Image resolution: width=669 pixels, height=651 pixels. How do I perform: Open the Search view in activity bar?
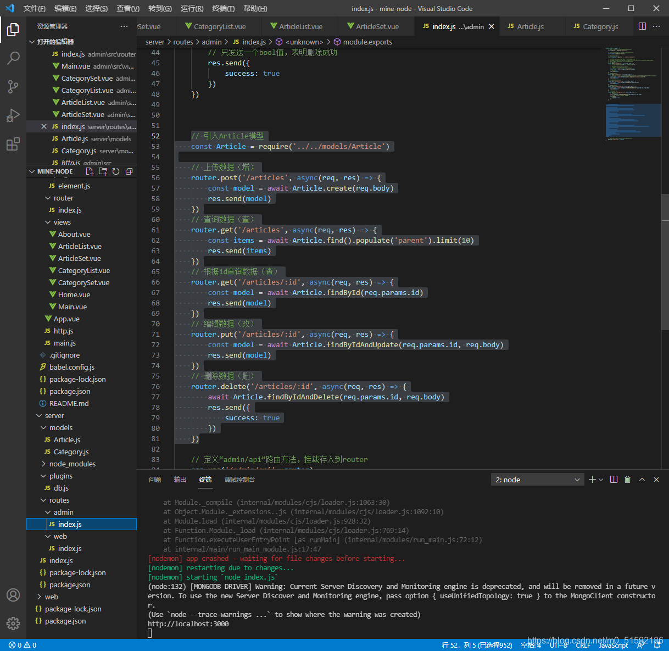pyautogui.click(x=13, y=58)
